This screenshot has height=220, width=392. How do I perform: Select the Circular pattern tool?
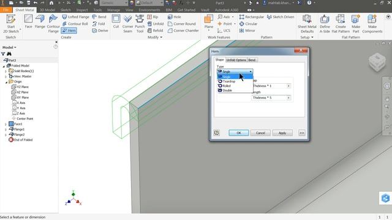[x=248, y=24]
